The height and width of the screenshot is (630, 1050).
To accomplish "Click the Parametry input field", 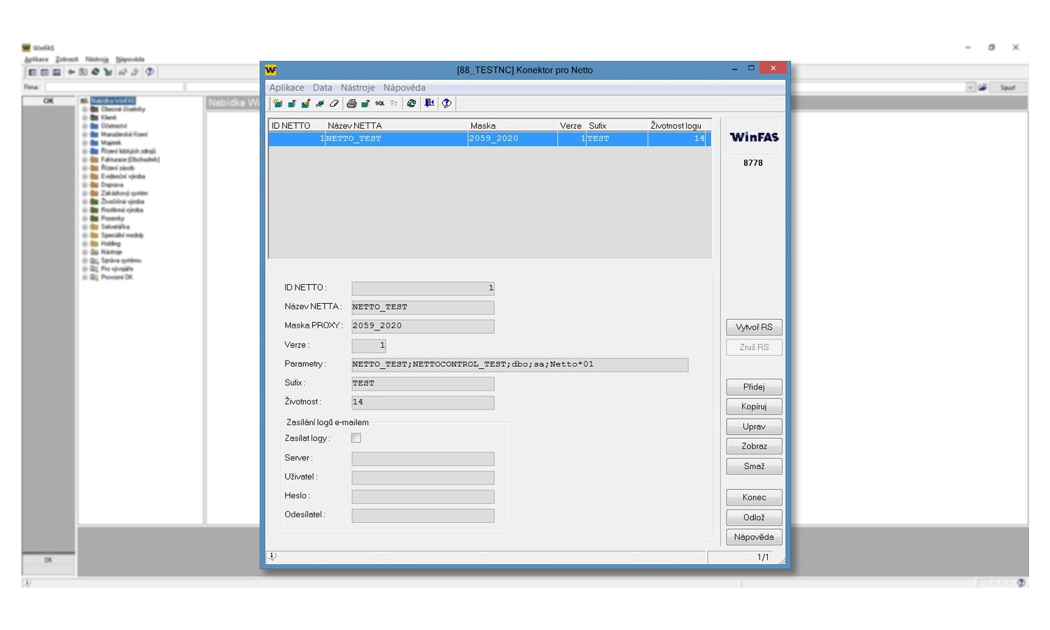I will [x=519, y=365].
